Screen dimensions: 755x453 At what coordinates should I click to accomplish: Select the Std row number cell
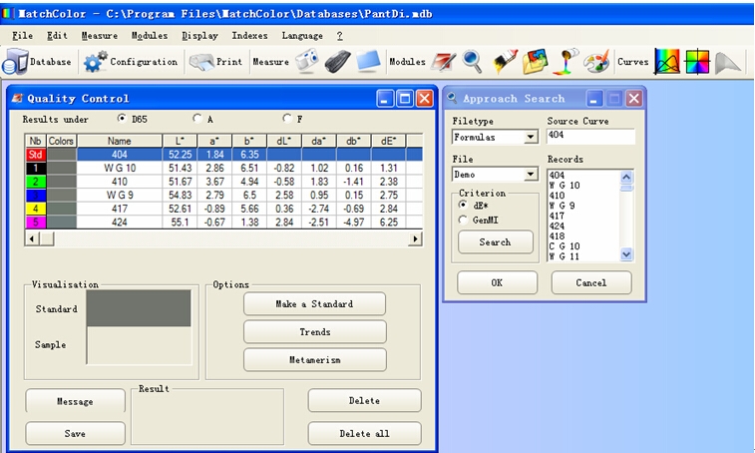[36, 155]
